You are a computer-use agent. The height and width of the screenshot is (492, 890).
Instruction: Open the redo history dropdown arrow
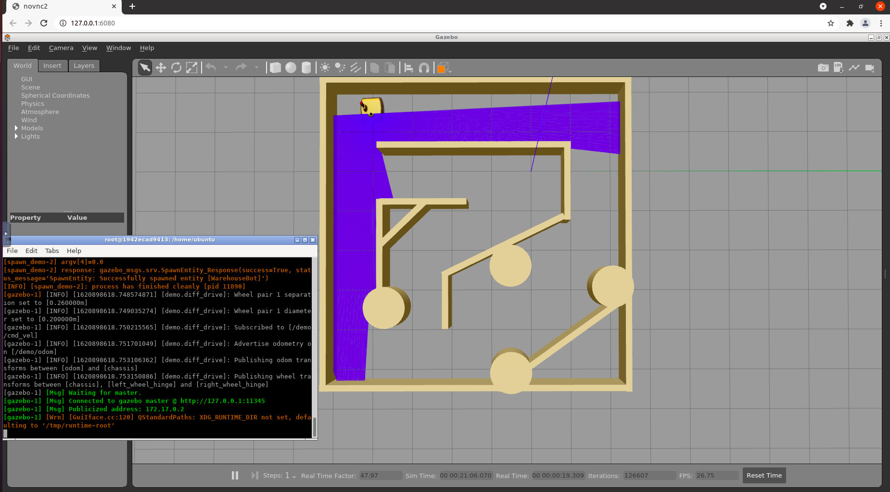point(256,67)
